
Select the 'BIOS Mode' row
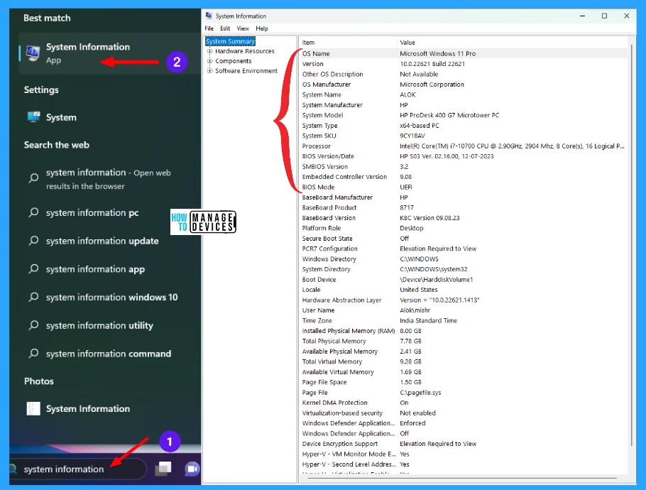click(x=464, y=187)
